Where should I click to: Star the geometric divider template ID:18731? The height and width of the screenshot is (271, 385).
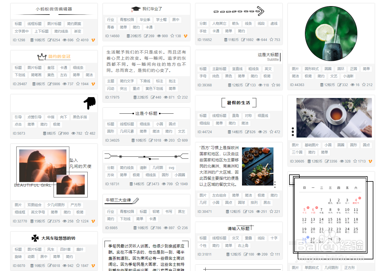point(177,184)
